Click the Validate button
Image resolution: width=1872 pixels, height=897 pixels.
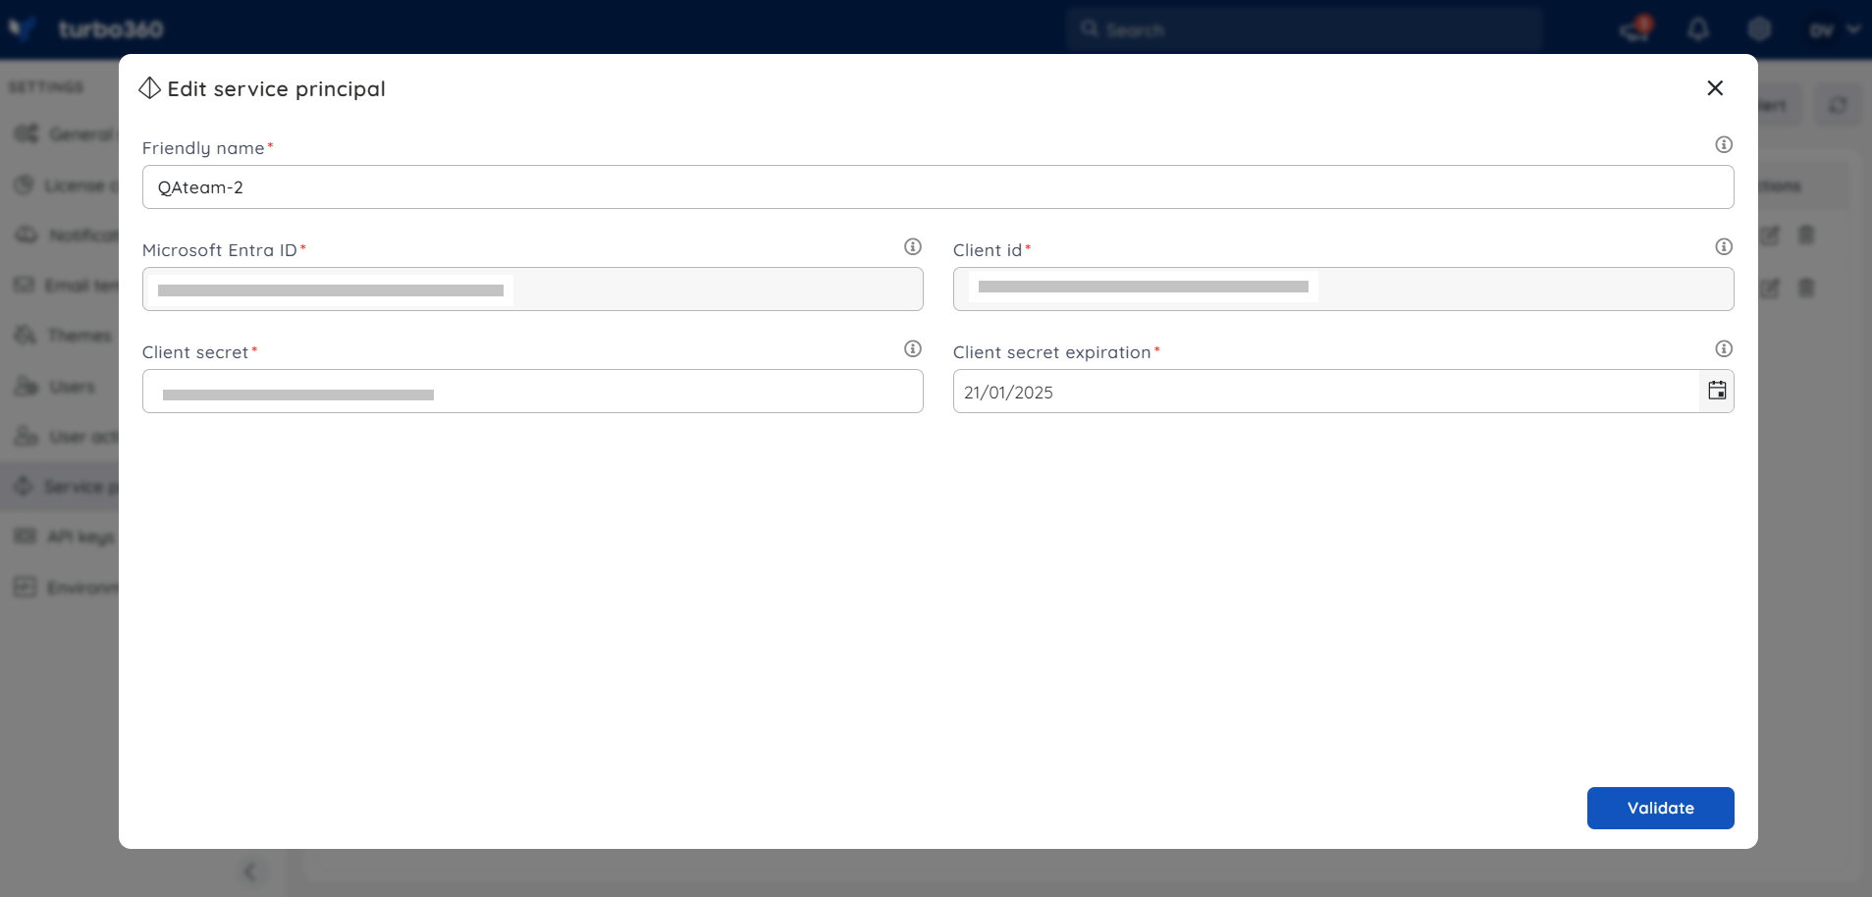(1660, 808)
